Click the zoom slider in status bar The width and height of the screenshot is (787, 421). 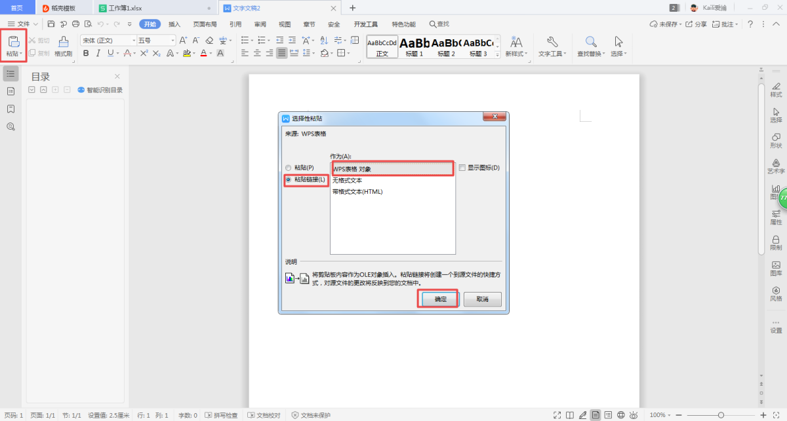[721, 415]
